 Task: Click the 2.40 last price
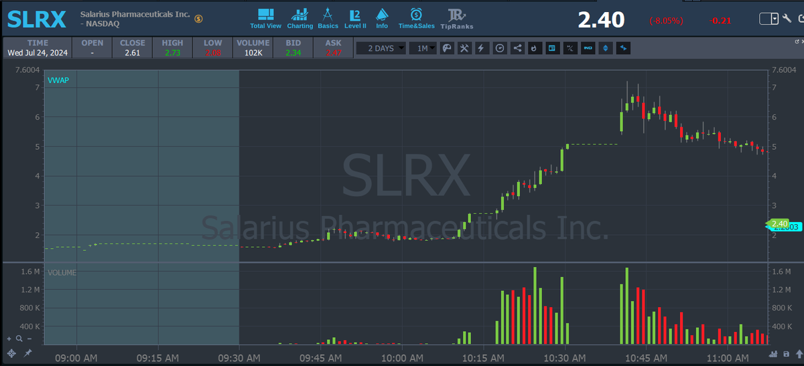click(x=601, y=19)
